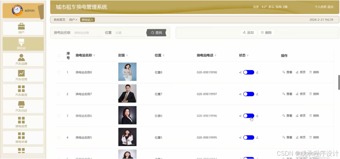Click 修改 for 换电站名称8
The height and width of the screenshot is (159, 340).
[x=301, y=72]
